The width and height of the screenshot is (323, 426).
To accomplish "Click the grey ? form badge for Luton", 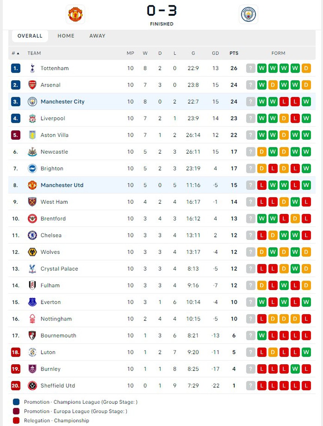I will [x=251, y=352].
